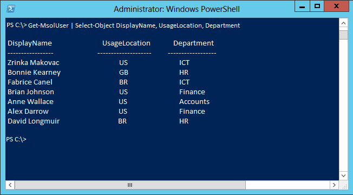353x195 pixels.
Task: Maximize the PowerShell window
Action: (317, 6)
